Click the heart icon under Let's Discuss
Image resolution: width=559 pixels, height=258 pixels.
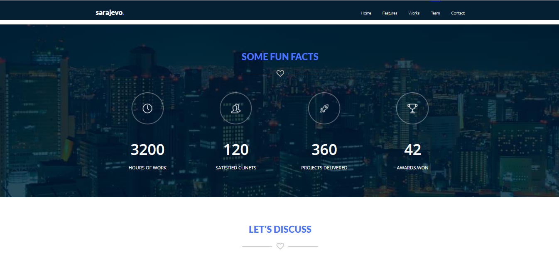(280, 246)
